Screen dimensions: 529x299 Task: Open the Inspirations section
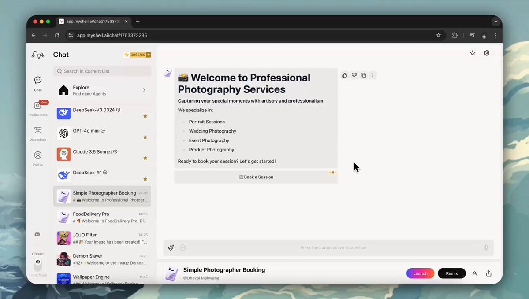[38, 108]
